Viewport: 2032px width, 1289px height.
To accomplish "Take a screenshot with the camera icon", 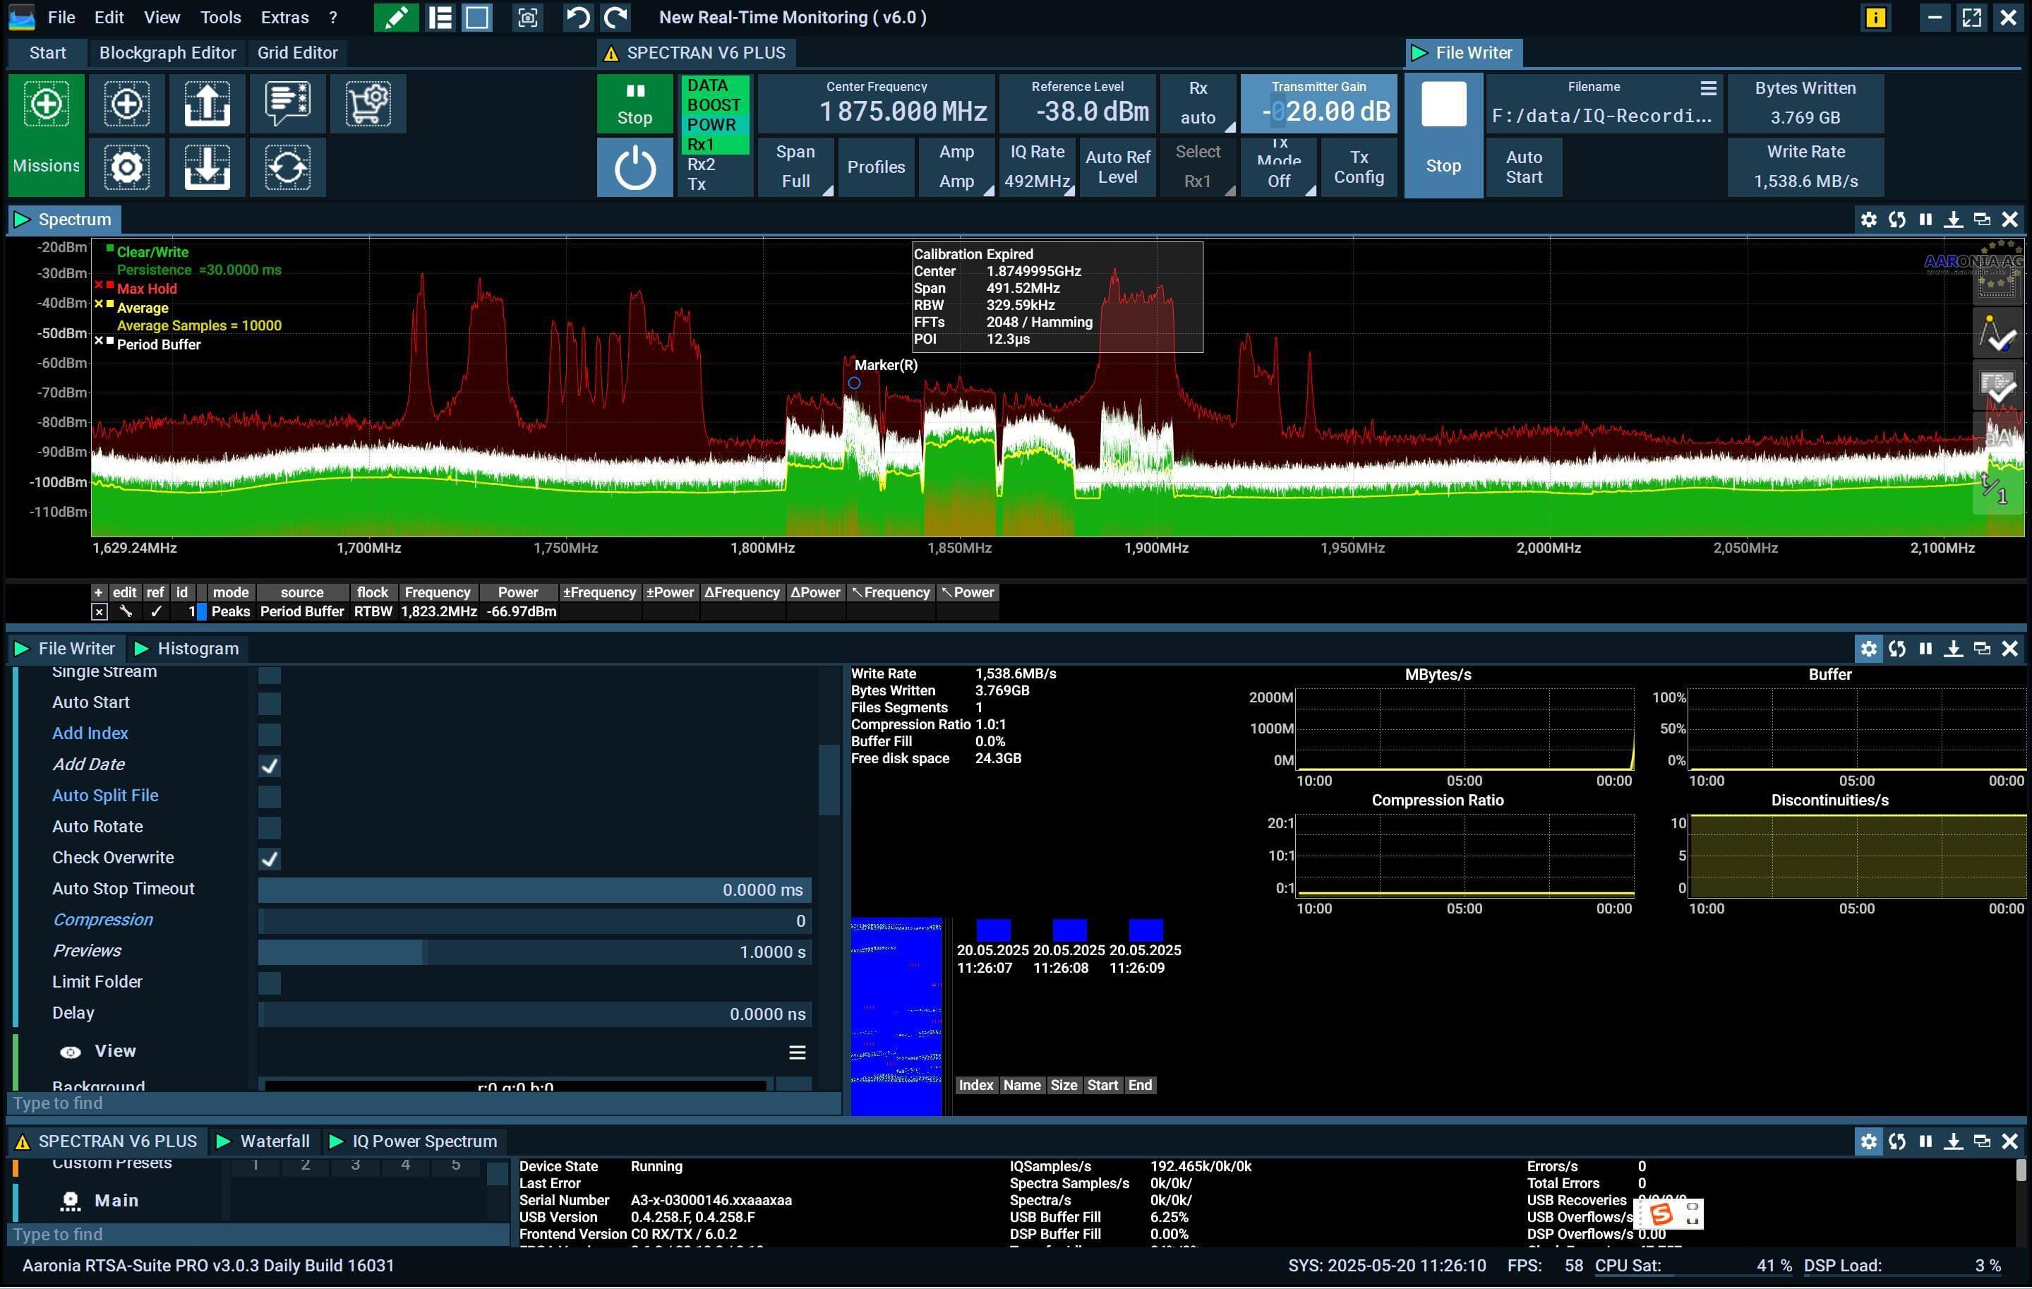I will (x=527, y=17).
